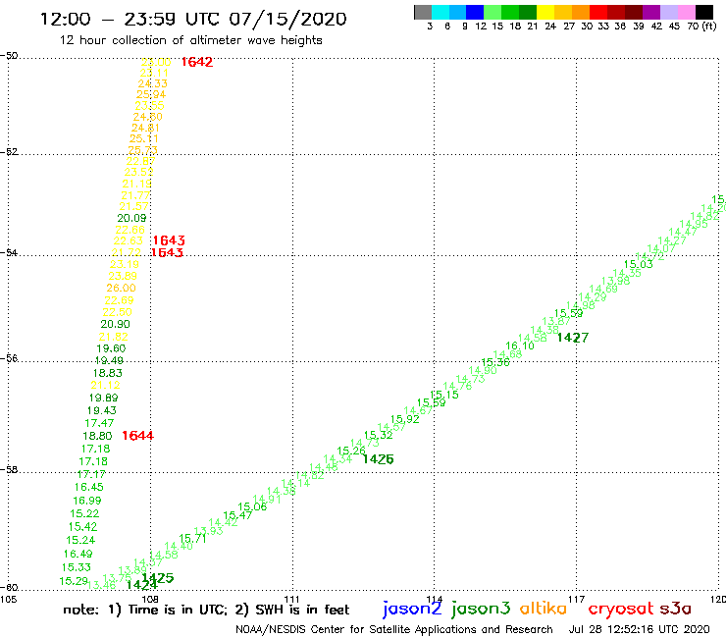Click the wave height value 23.89
Screen dimensions: 726x638
click(123, 276)
